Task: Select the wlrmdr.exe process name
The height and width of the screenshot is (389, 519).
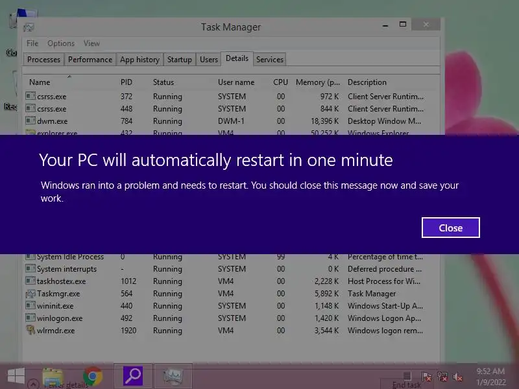Action: 56,331
